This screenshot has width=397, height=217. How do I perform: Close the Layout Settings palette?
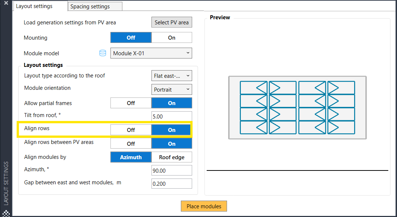point(6,3)
